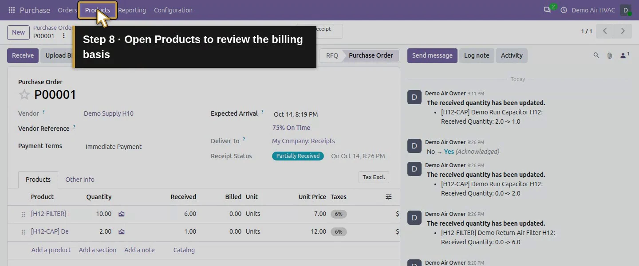The width and height of the screenshot is (639, 266).
Task: Click the 6% tax tag on H12-CAP row
Action: tap(339, 231)
